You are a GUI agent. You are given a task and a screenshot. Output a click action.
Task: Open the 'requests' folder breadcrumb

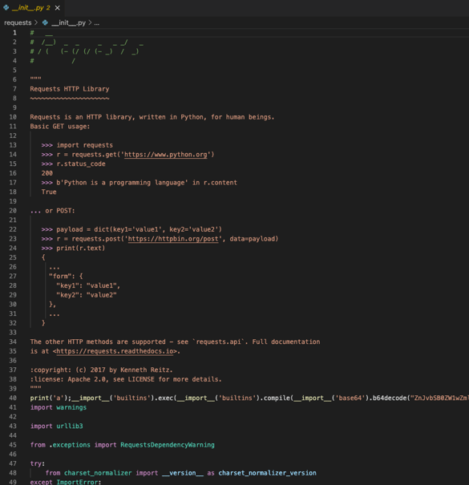coord(18,22)
